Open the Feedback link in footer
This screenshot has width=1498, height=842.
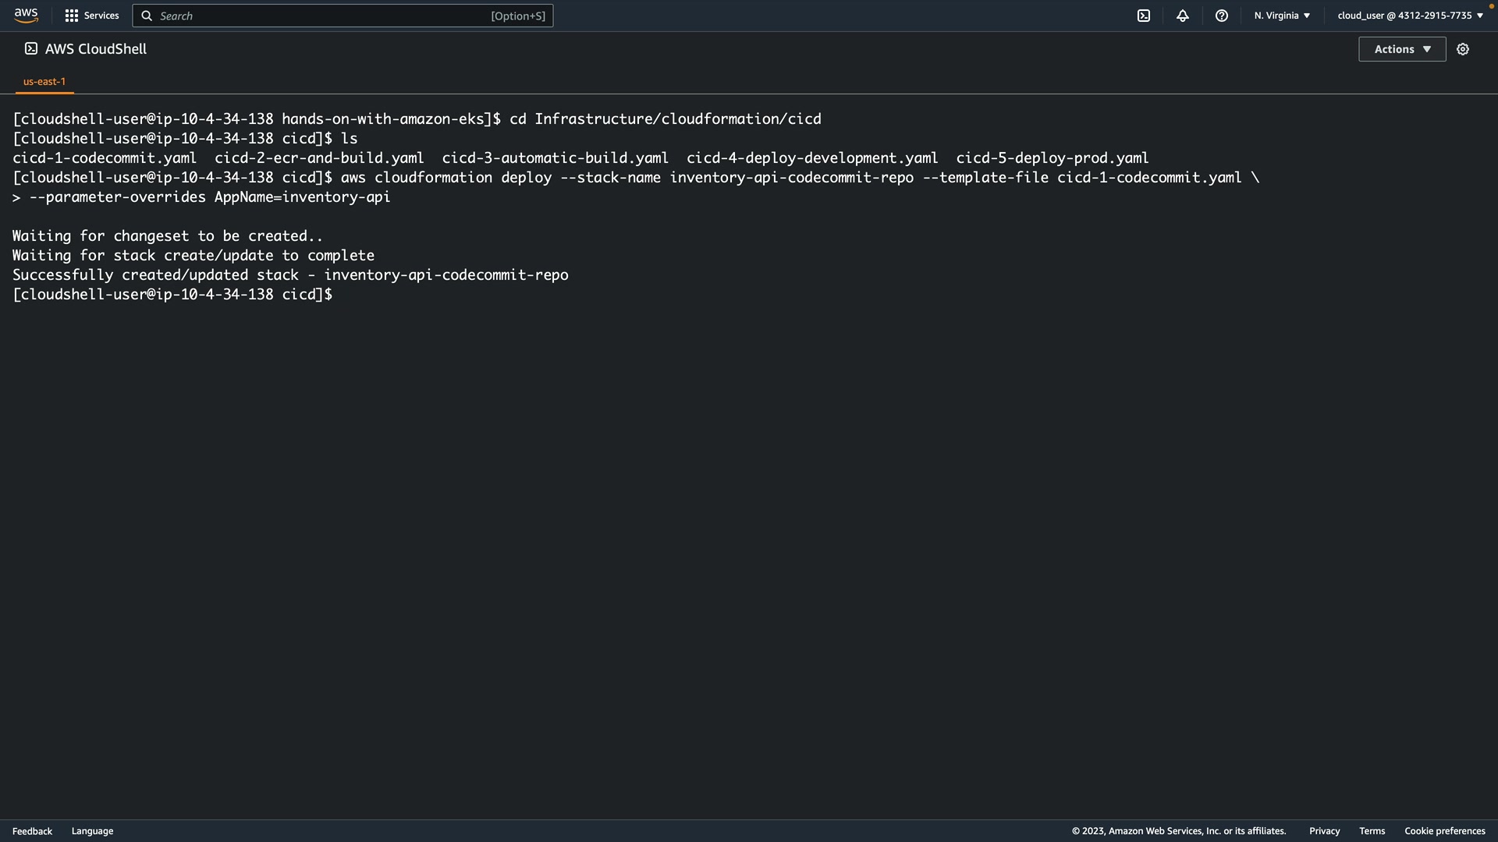pos(32,831)
